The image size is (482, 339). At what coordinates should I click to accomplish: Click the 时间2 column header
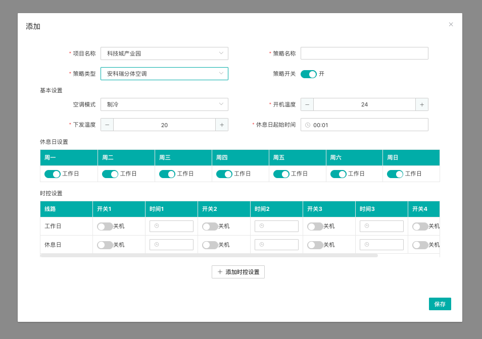click(277, 209)
